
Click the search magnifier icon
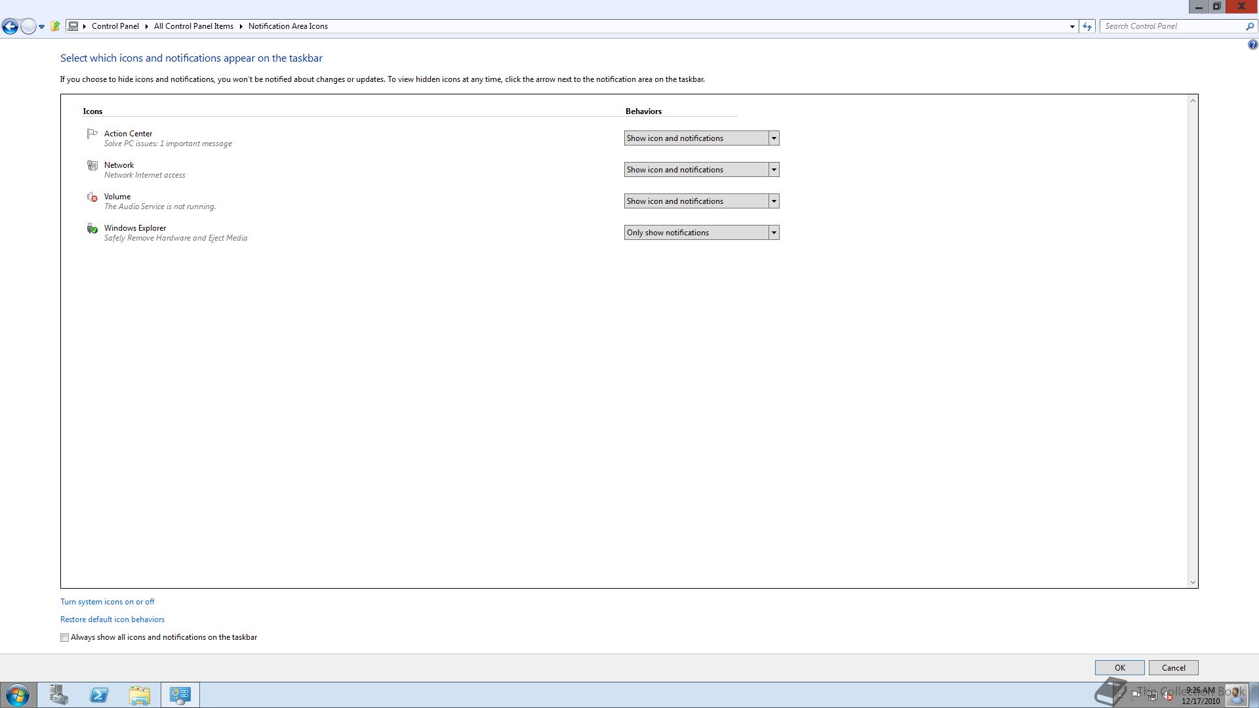pos(1250,26)
